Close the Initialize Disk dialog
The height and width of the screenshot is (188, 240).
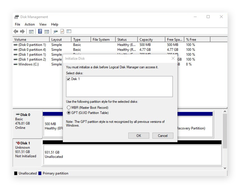pyautogui.click(x=173, y=58)
